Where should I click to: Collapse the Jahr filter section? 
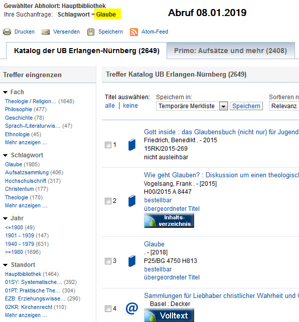tap(6, 218)
